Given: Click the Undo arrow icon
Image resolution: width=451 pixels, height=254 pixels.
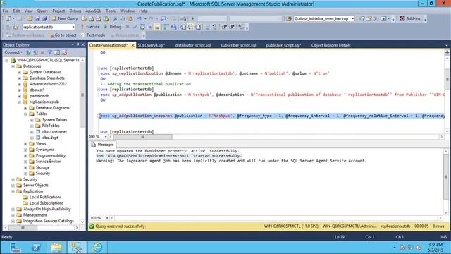Looking at the screenshot, I should pyautogui.click(x=140, y=19).
